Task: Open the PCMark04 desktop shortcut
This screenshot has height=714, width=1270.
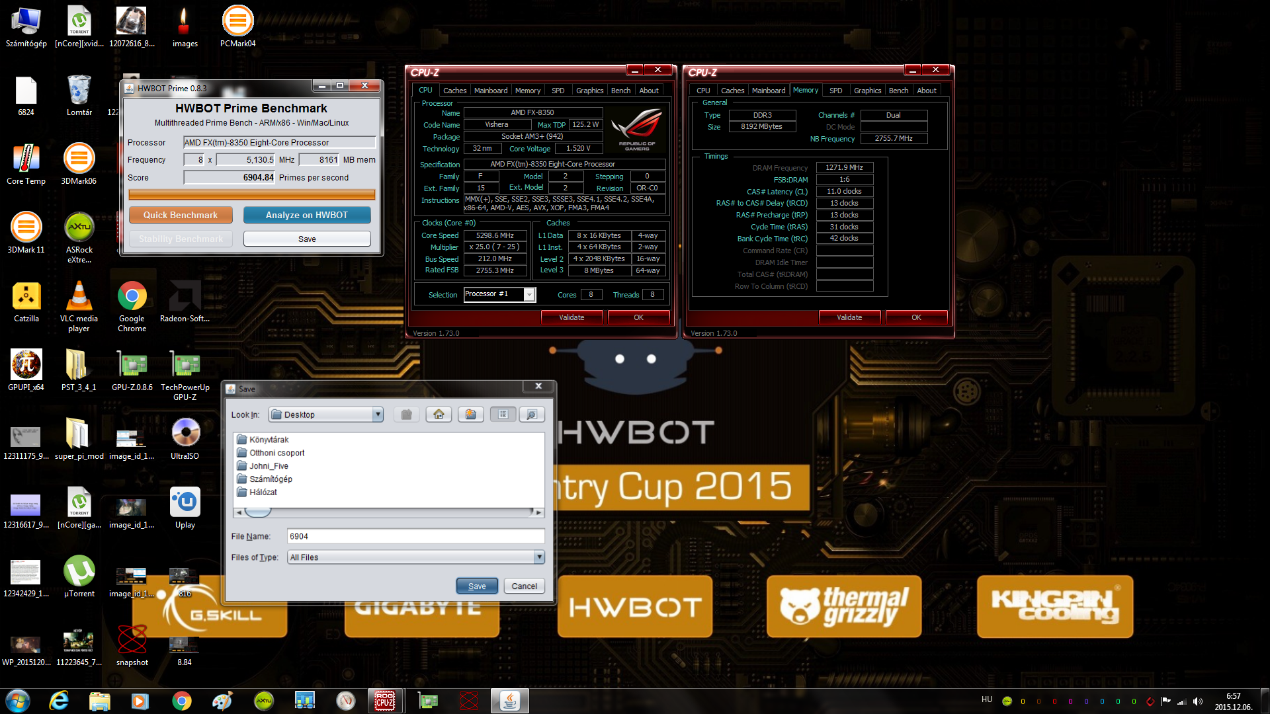Action: (237, 26)
